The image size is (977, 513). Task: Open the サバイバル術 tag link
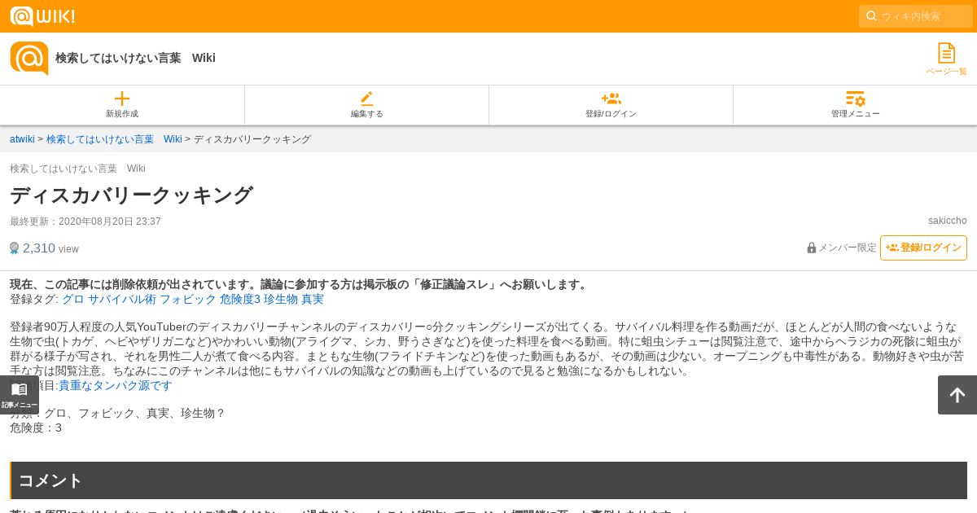(122, 299)
